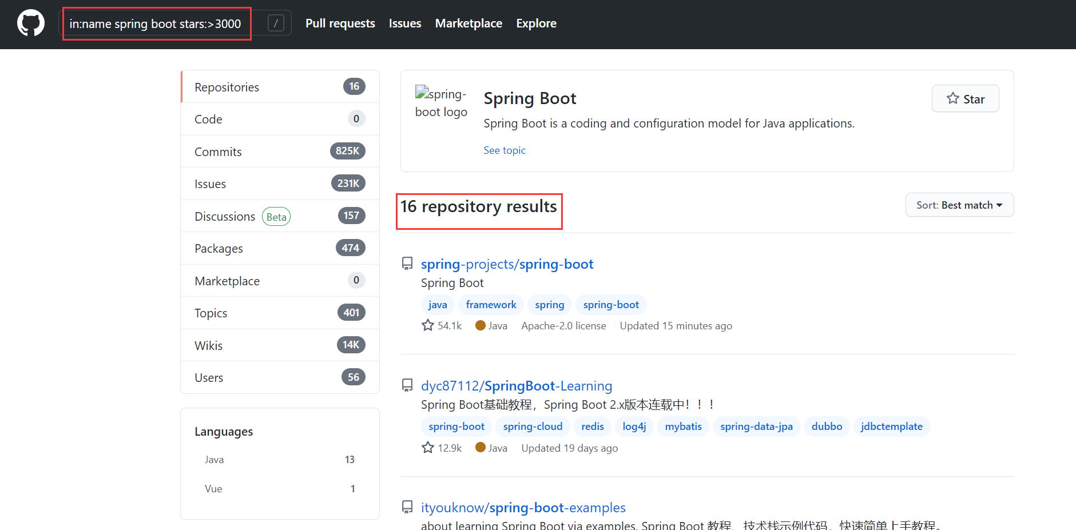Open spring-projects/spring-boot repository
The image size is (1076, 530).
(507, 264)
